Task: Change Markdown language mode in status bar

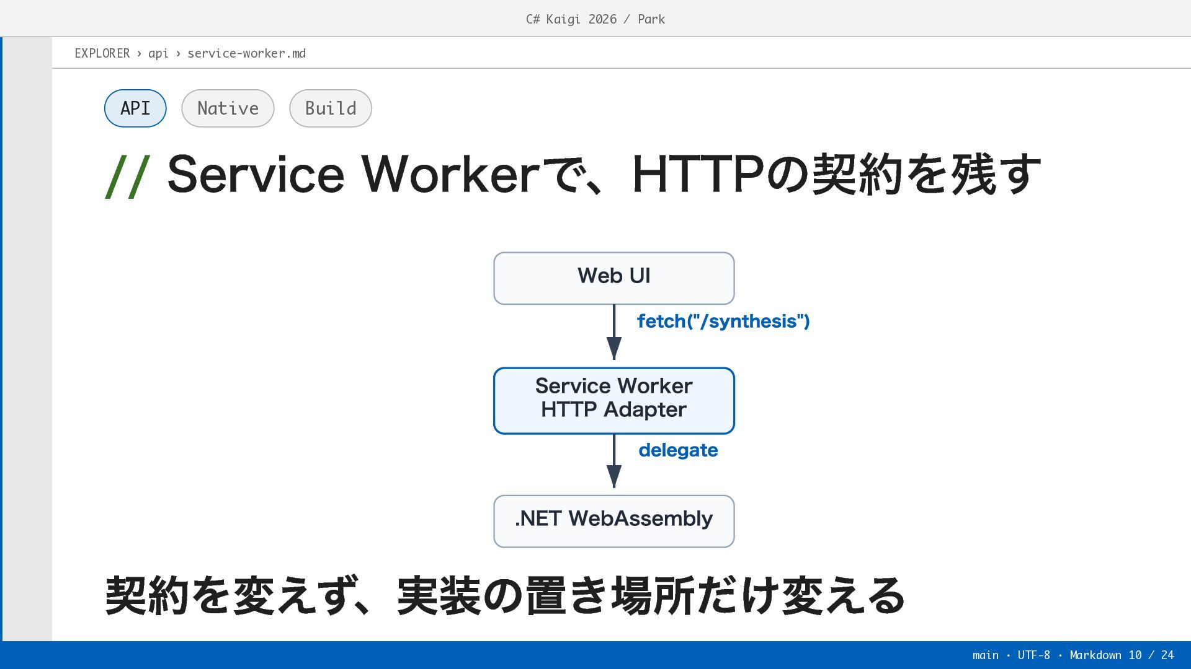Action: [x=1095, y=655]
